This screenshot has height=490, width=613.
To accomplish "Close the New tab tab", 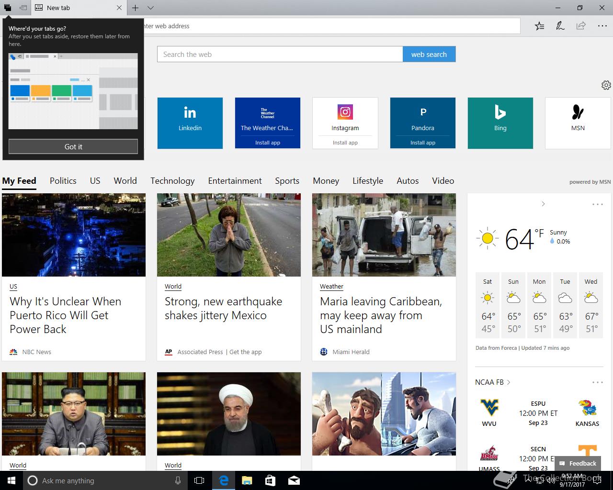I will pos(119,8).
